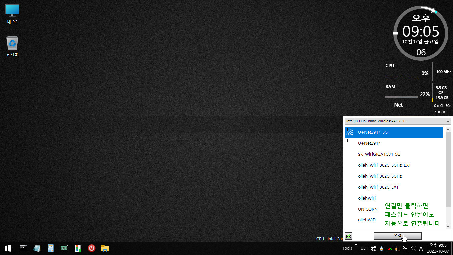
Task: Open the speaker volume tray icon
Action: (x=413, y=248)
